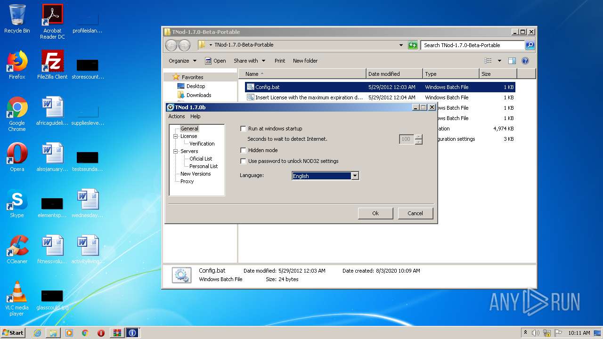Screen dimensions: 603x339
Task: Open the Help menu in TNod
Action: [x=195, y=116]
